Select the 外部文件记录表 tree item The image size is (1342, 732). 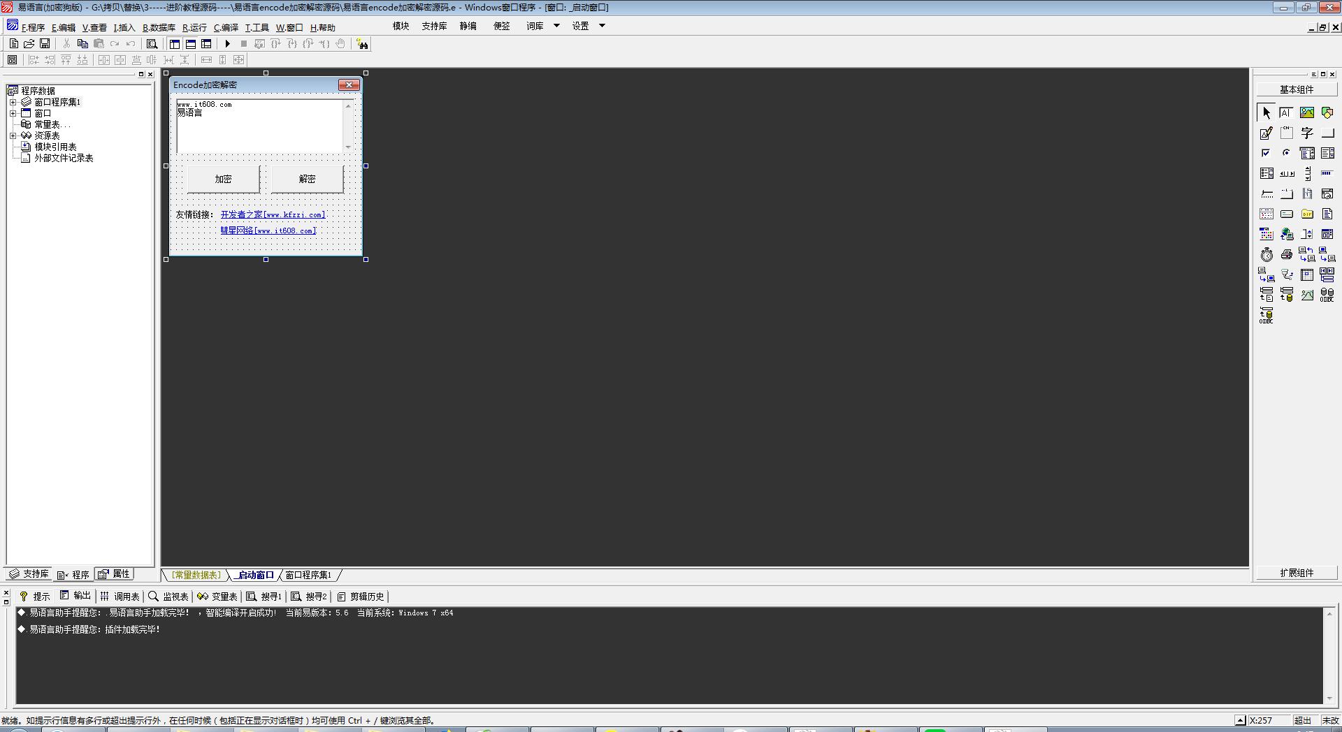[x=64, y=158]
